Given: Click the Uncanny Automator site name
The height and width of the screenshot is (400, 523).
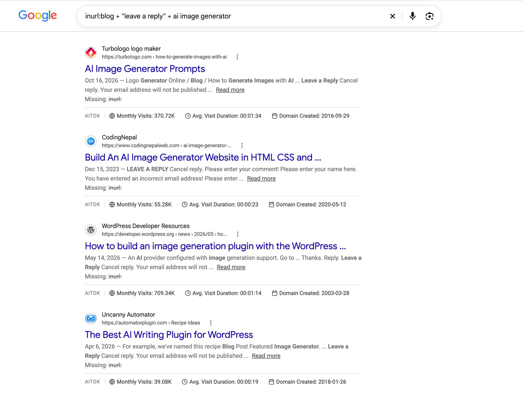Looking at the screenshot, I should coord(128,315).
